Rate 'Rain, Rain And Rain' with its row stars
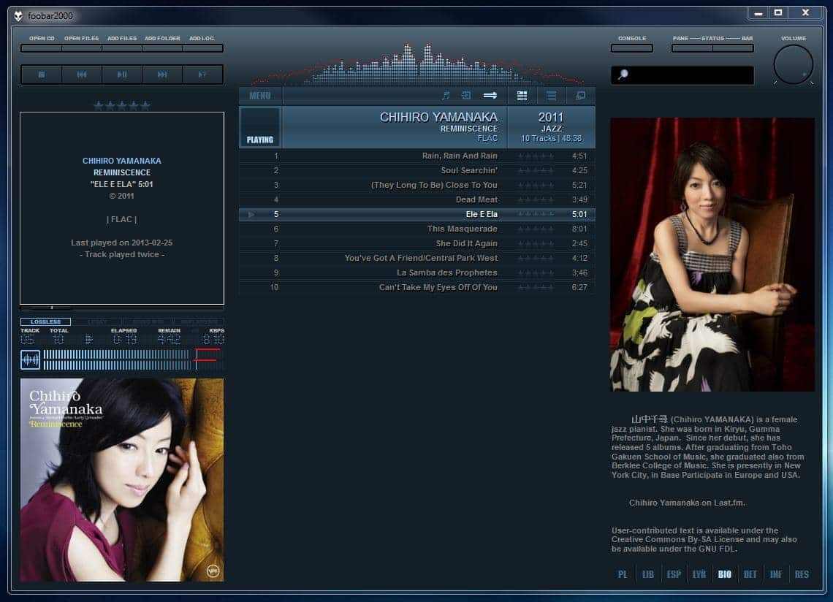The image size is (833, 602). click(536, 156)
